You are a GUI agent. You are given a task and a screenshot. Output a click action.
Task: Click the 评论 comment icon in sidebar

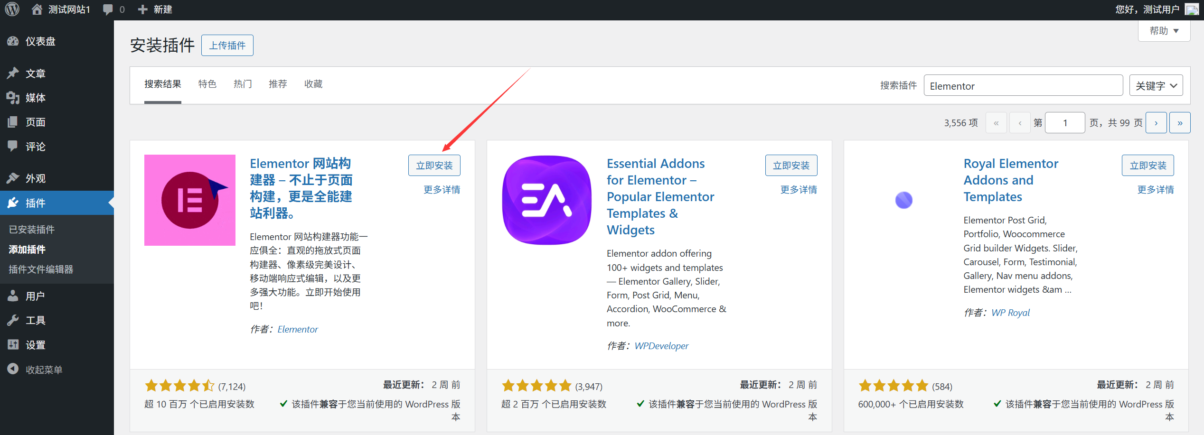pyautogui.click(x=13, y=146)
